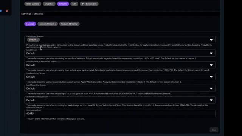Image resolution: width=242 pixels, height=136 pixels.
Task: Expand the Local Recording Stream dropdown arrow
Action: (x=211, y=88)
